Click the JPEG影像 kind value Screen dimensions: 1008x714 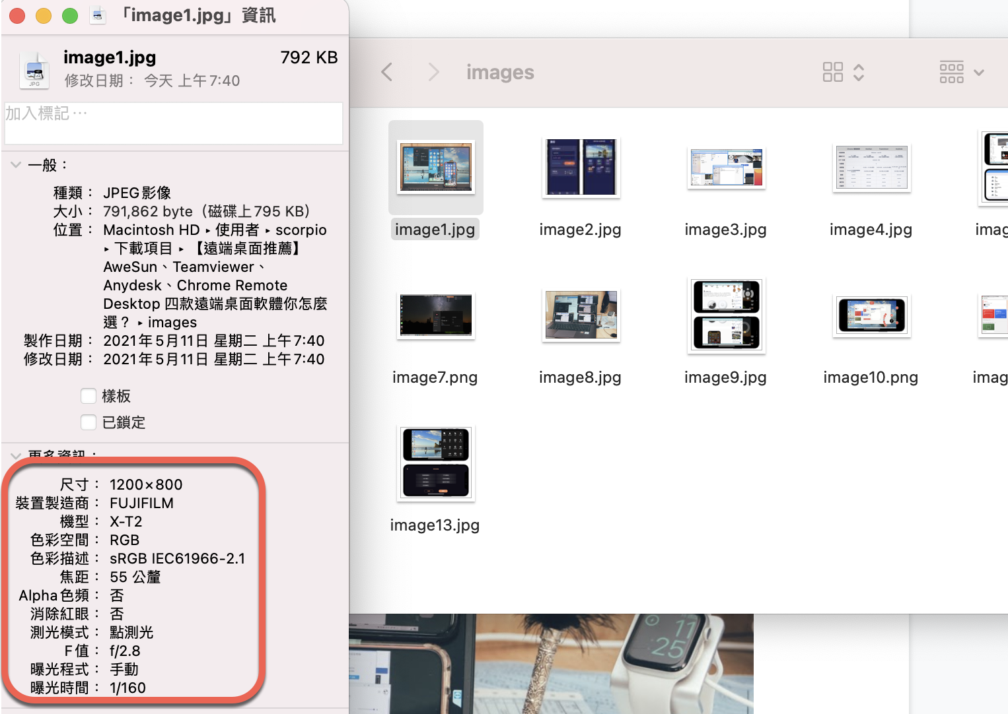[137, 193]
